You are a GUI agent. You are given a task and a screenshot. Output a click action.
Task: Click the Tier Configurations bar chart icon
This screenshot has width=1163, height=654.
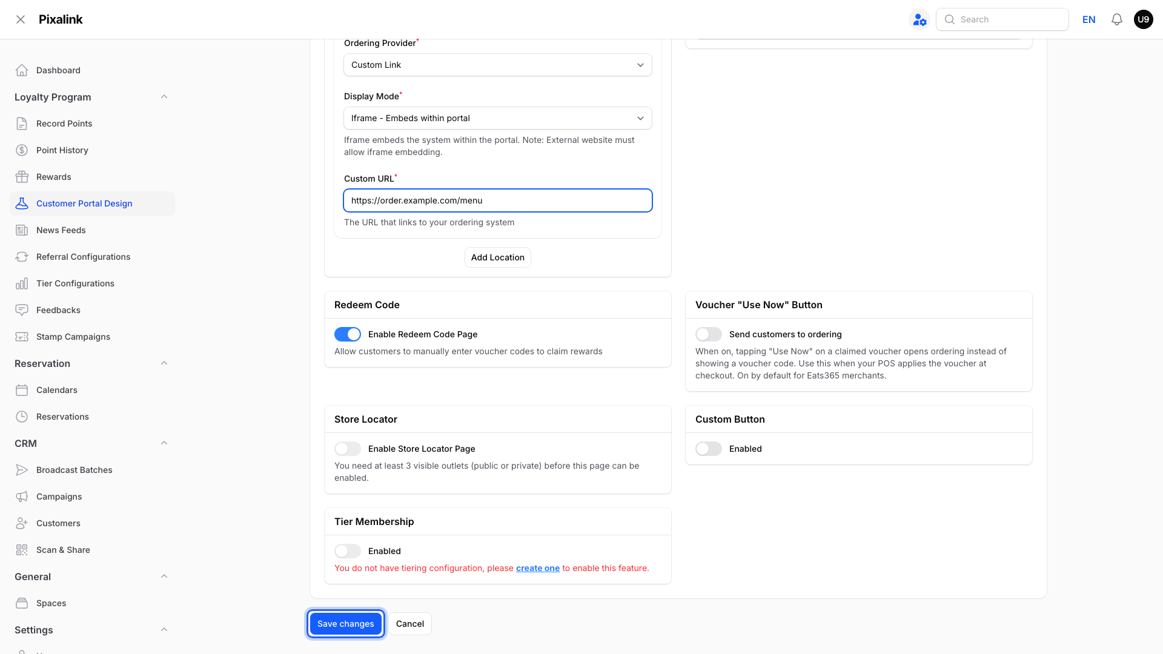tap(22, 283)
